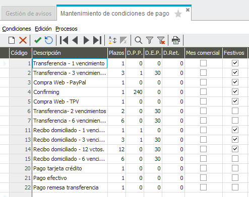249x197 pixels.
Task: Click the A-Z sort icon
Action: (x=112, y=40)
